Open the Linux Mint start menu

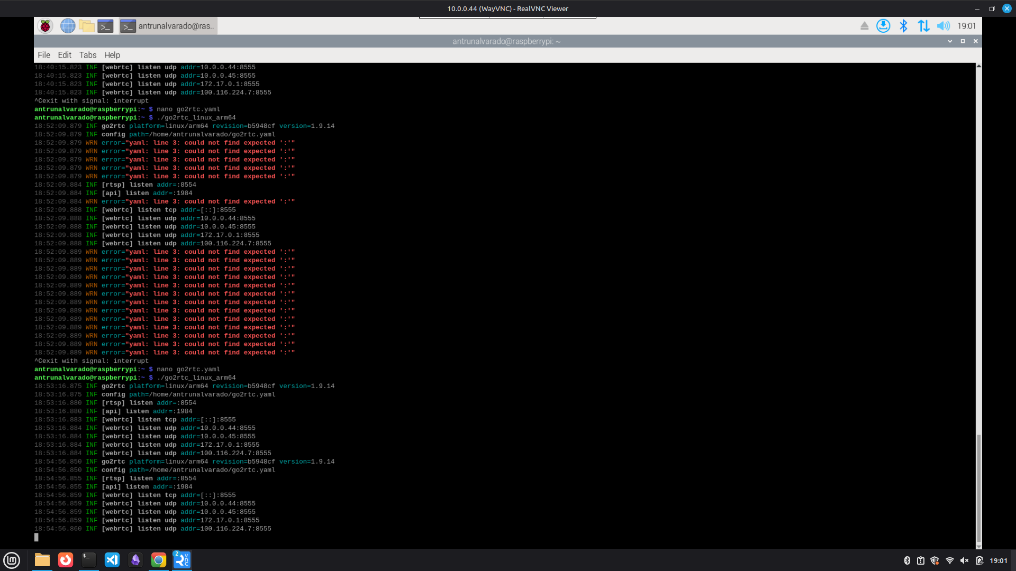click(12, 560)
